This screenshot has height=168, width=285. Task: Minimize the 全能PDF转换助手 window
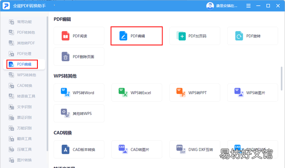point(258,6)
